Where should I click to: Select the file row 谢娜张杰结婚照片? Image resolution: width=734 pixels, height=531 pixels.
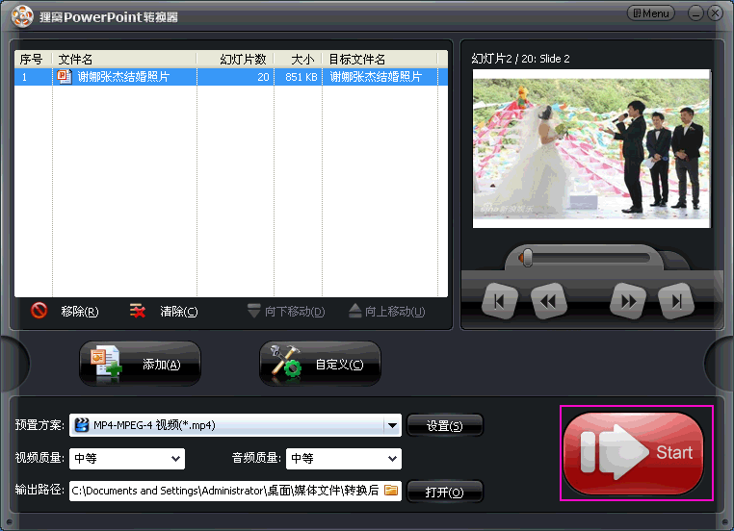point(231,77)
